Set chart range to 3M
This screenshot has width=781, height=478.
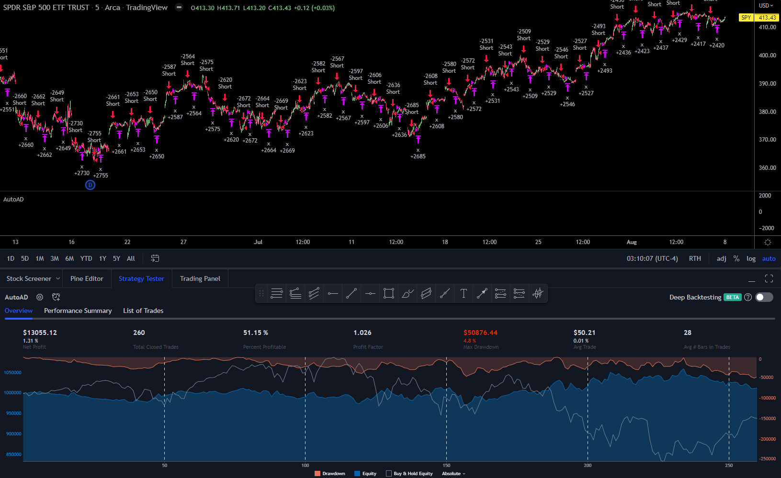[x=55, y=258]
